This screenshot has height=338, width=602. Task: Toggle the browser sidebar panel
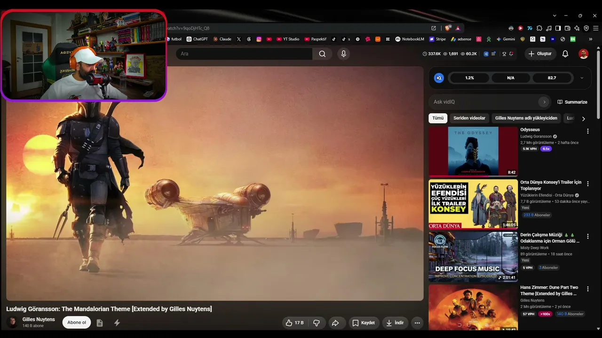pos(558,28)
